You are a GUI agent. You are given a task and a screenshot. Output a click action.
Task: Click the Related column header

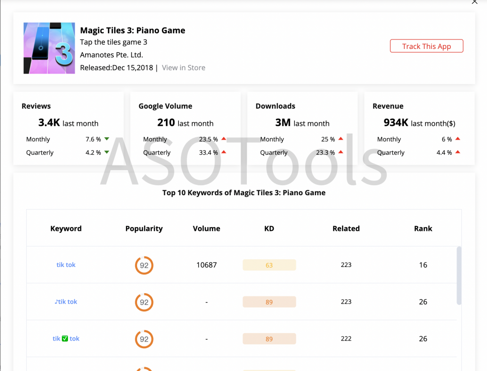(346, 228)
